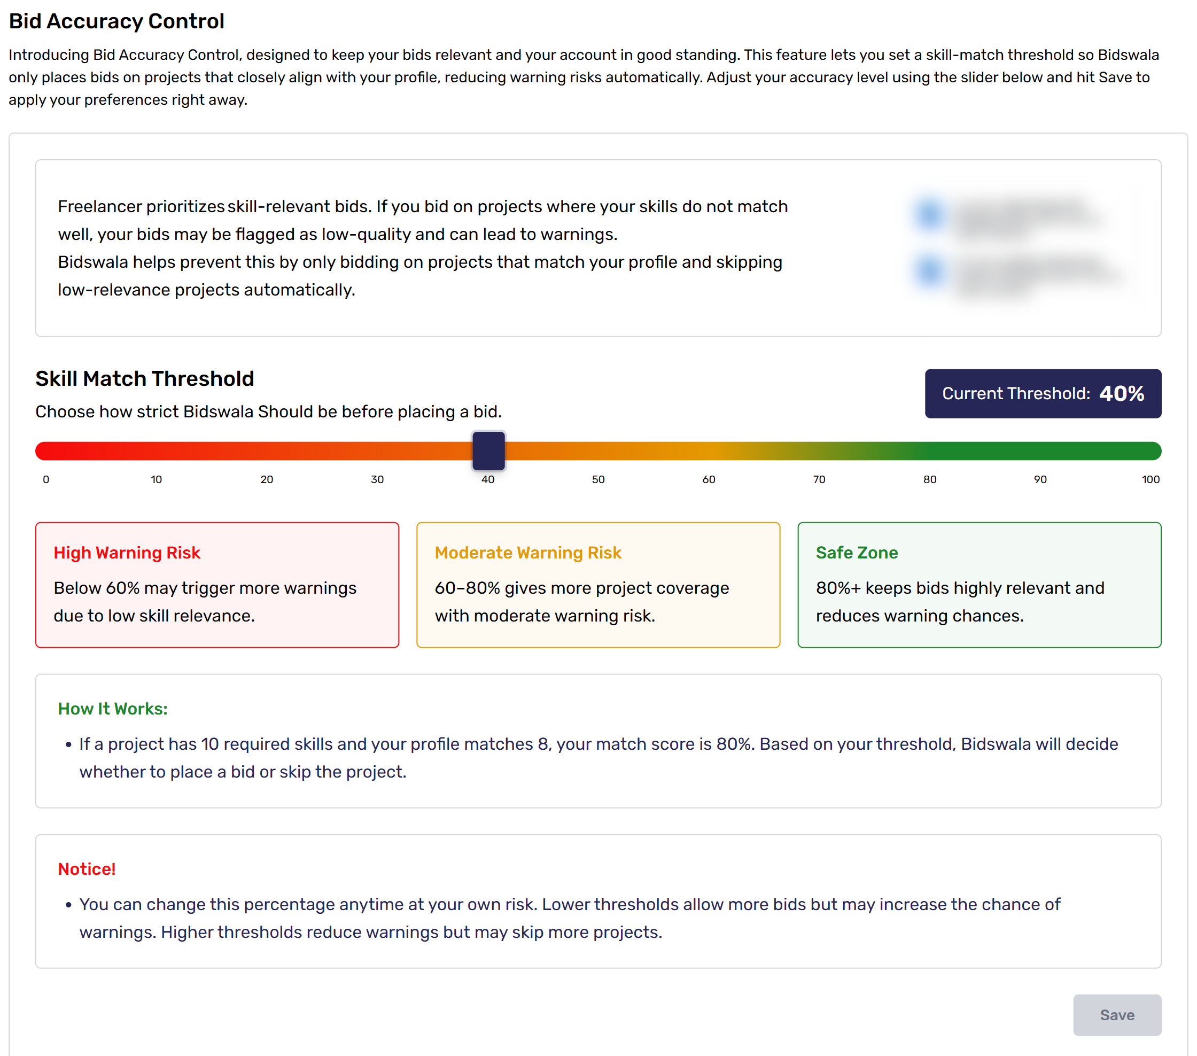
Task: Click the upper blurred blue icon
Action: click(x=929, y=214)
